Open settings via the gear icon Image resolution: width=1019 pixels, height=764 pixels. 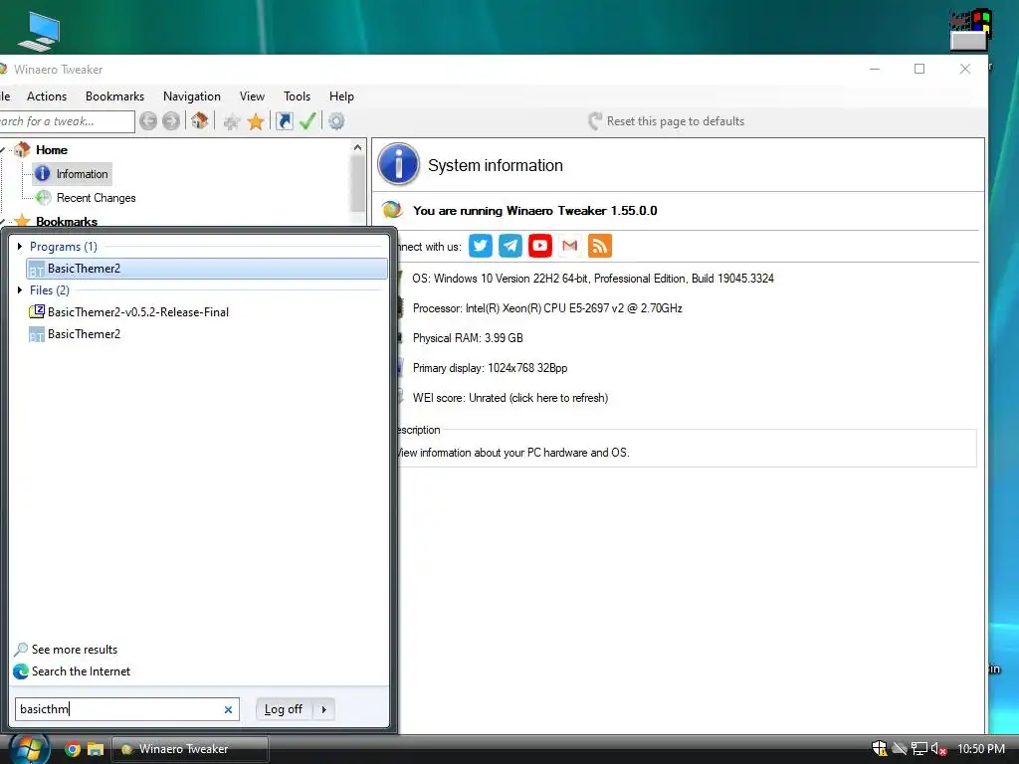coord(336,120)
